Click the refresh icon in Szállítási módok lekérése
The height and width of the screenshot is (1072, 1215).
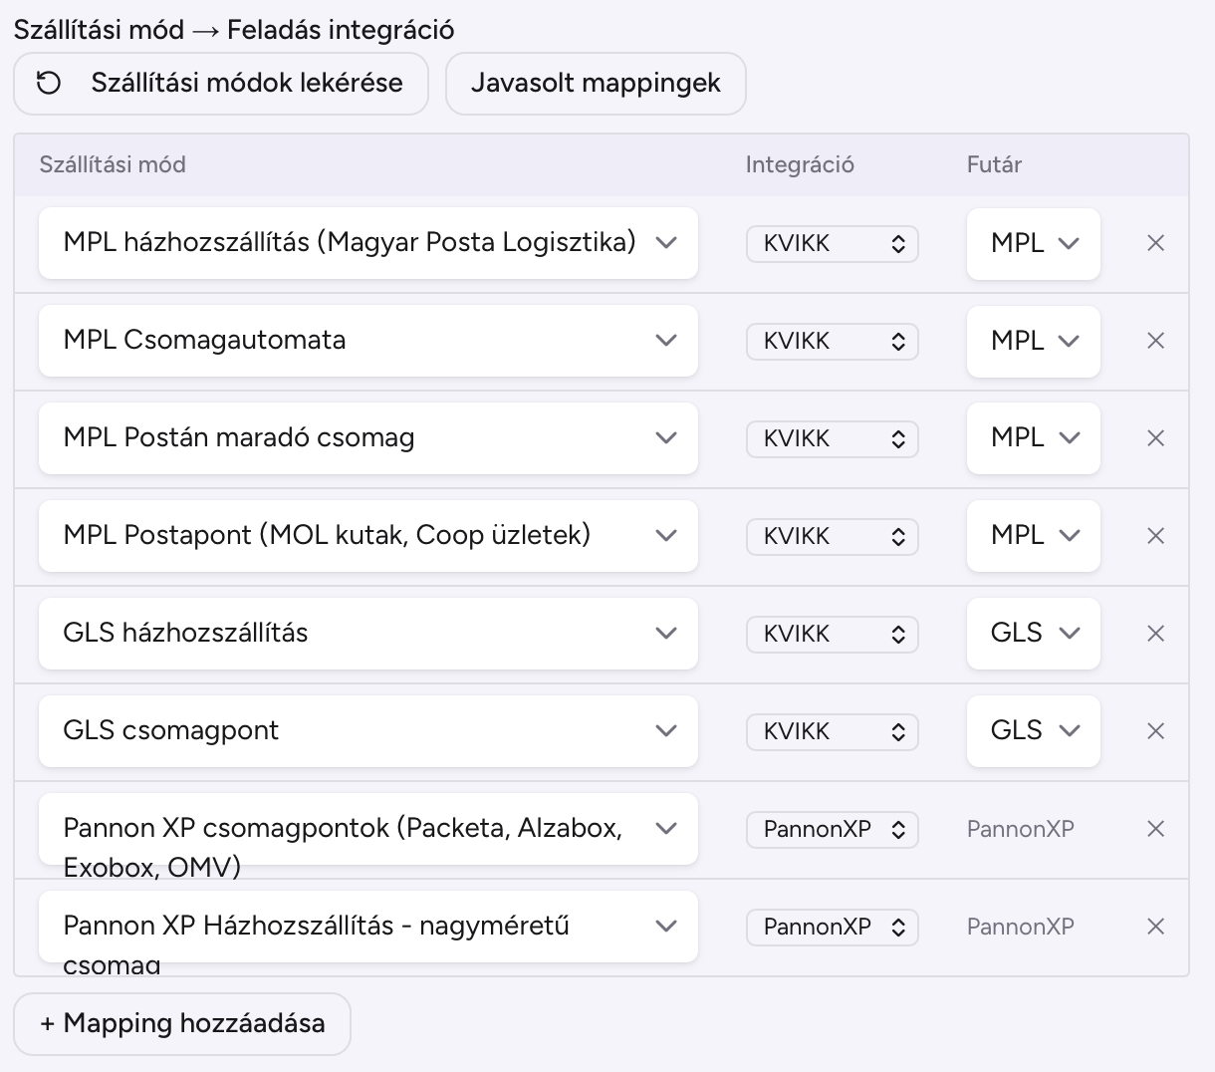49,83
